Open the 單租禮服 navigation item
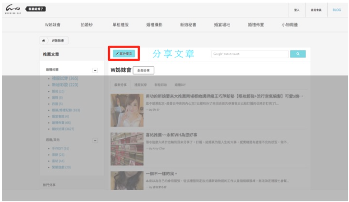349x202 pixels. 120,25
